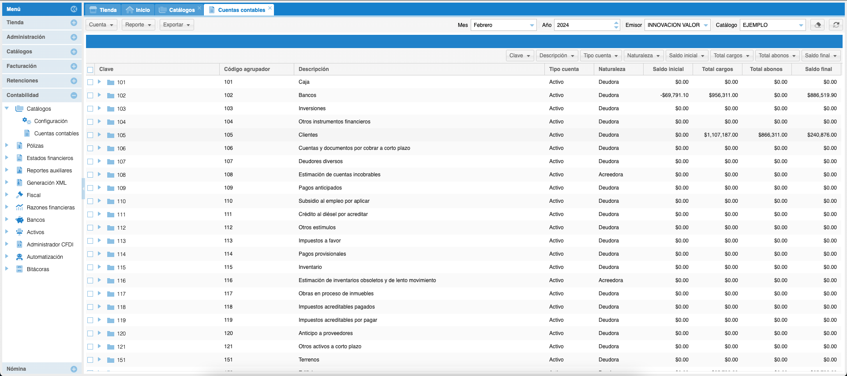Increase the Año value with up arrow
The height and width of the screenshot is (376, 847).
[616, 22]
